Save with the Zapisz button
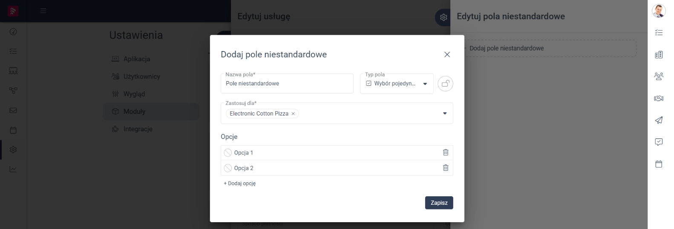Viewport: 674px width, 229px height. 439,203
